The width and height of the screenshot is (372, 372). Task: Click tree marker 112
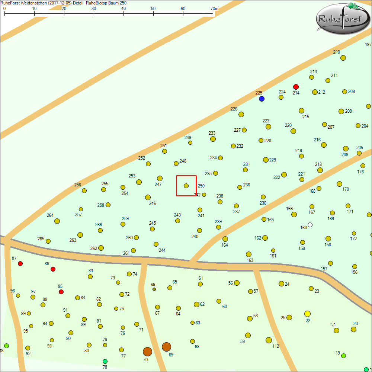(269, 340)
